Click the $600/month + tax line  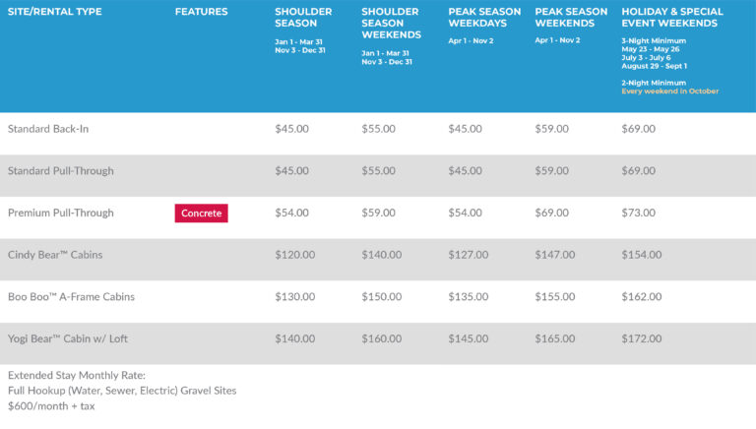click(x=51, y=405)
